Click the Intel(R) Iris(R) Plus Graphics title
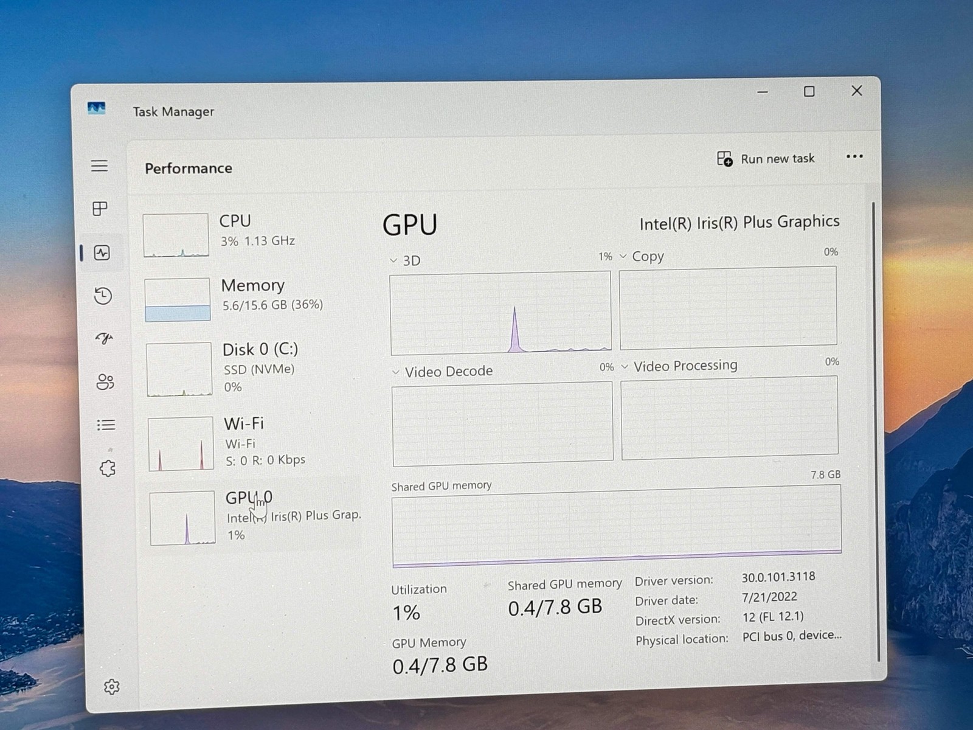The image size is (973, 730). (739, 223)
